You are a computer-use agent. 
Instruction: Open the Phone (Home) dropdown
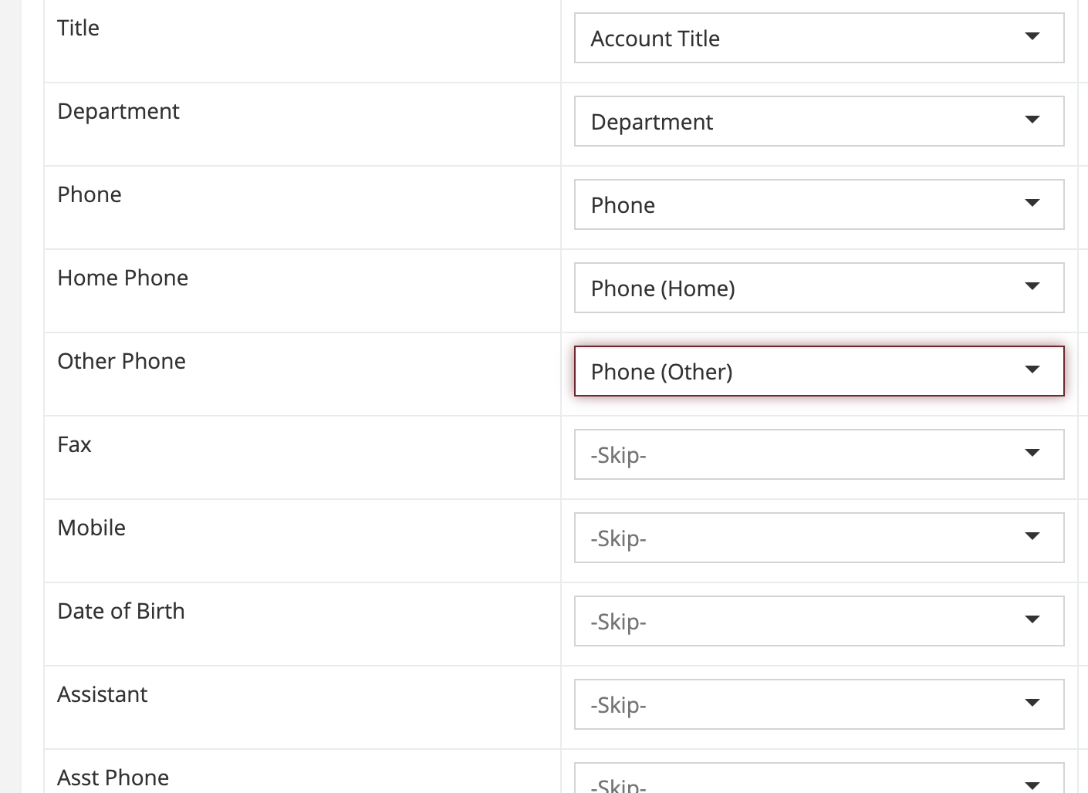click(x=819, y=288)
